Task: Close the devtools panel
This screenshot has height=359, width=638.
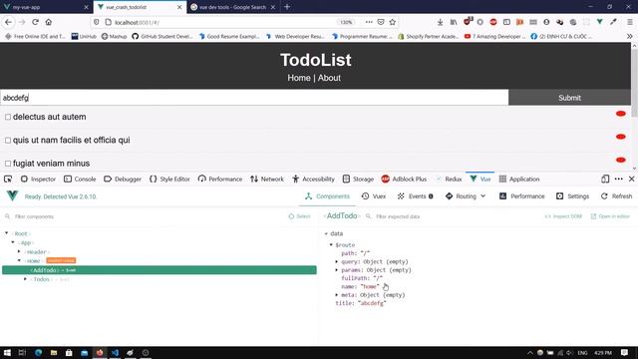Action: (x=631, y=179)
